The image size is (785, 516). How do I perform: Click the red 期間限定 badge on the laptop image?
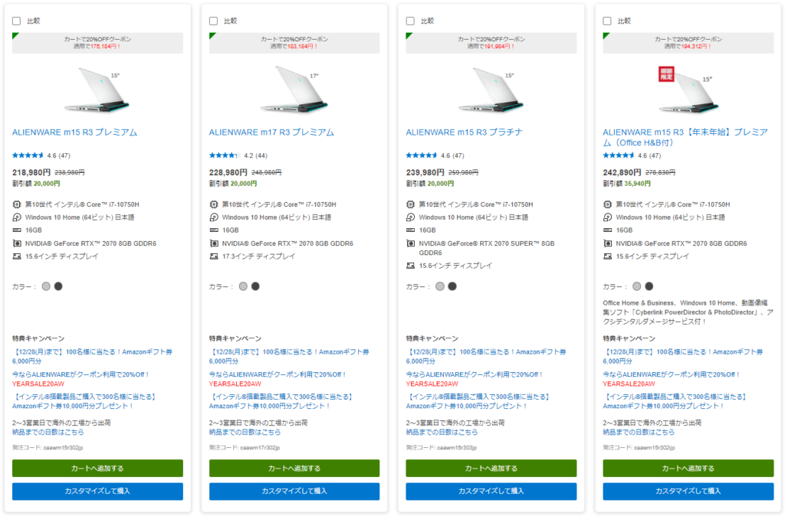tap(666, 74)
